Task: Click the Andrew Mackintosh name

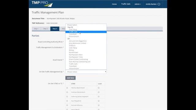Action: 78,92
